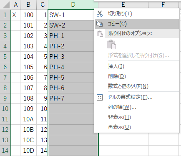Click cell D1 containing SW-1
Screen dimensions: 181x156
pos(71,15)
